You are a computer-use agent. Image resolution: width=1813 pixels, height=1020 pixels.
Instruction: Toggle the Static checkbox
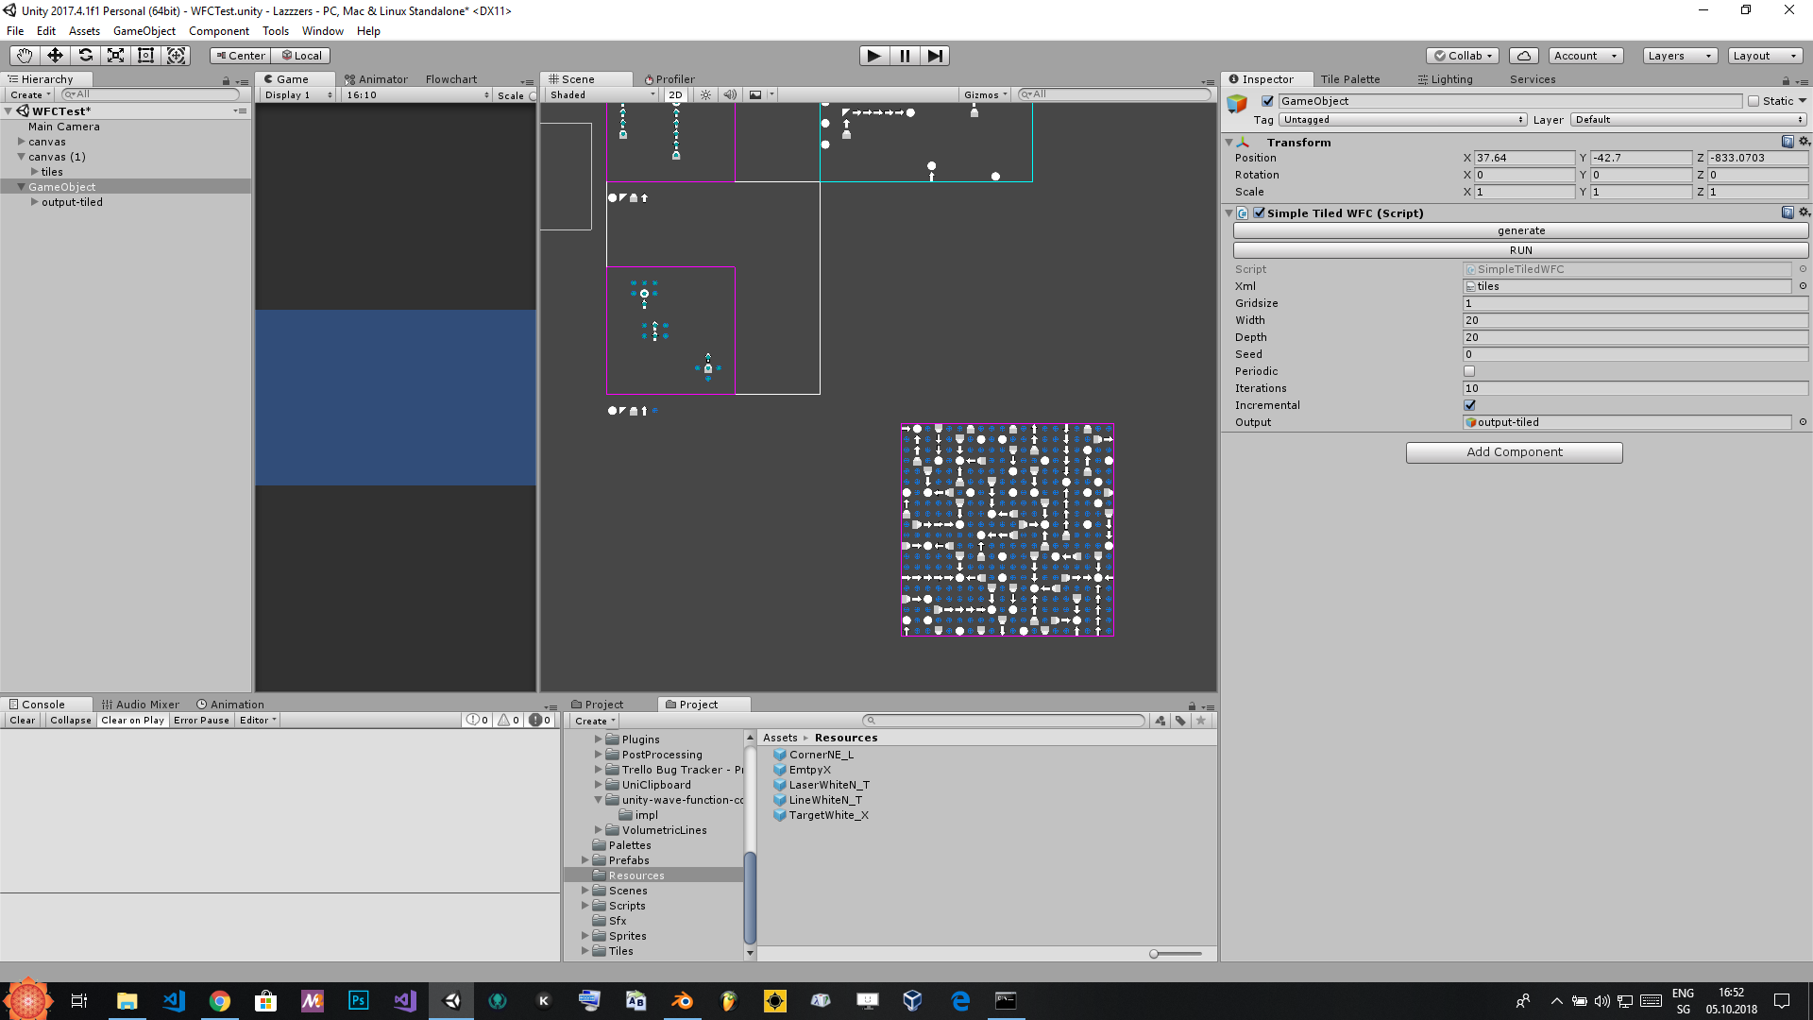[1754, 101]
